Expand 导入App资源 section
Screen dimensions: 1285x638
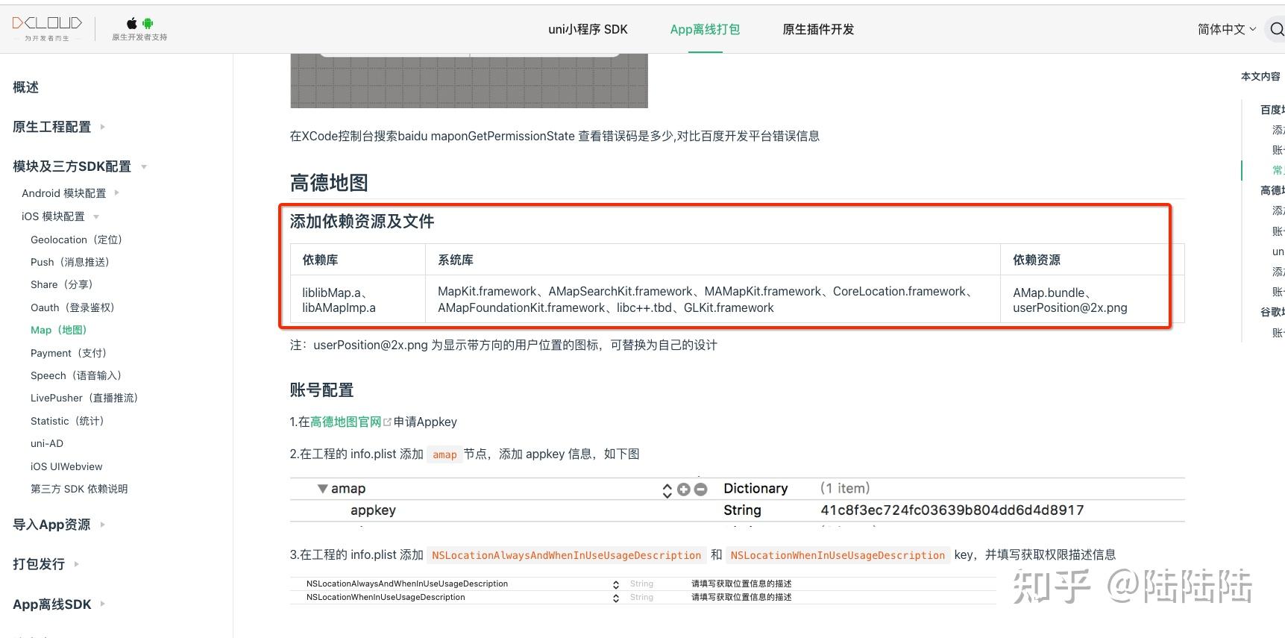point(59,525)
